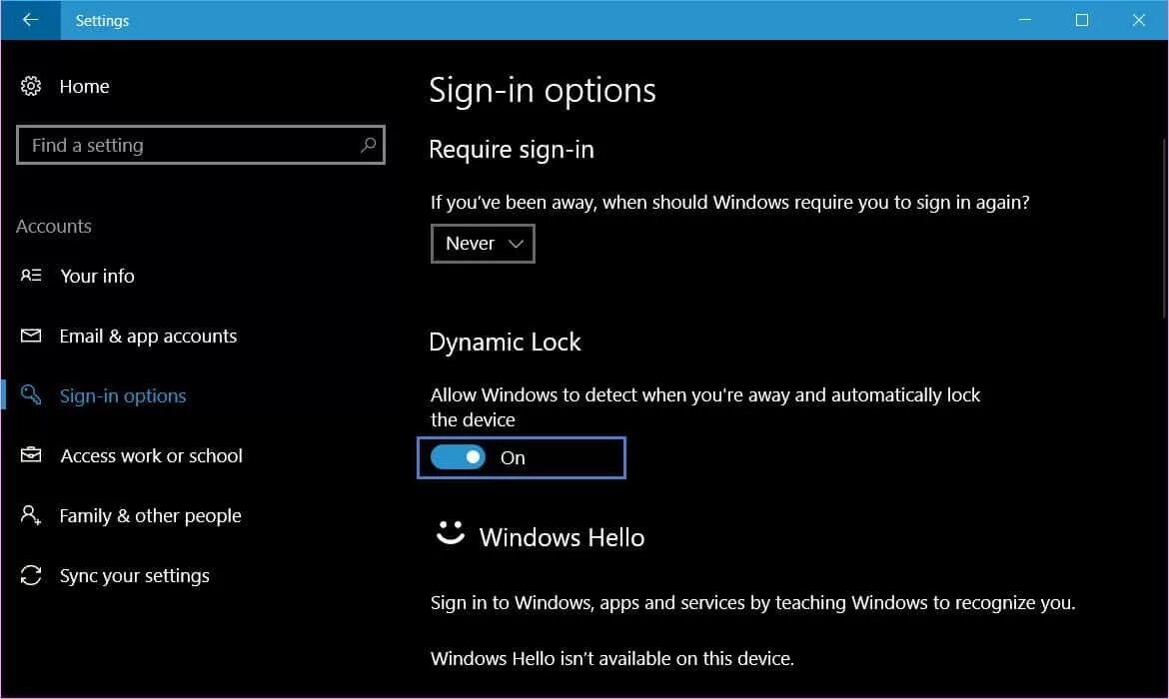
Task: Click the Sync your settings arrows icon
Action: [31, 575]
